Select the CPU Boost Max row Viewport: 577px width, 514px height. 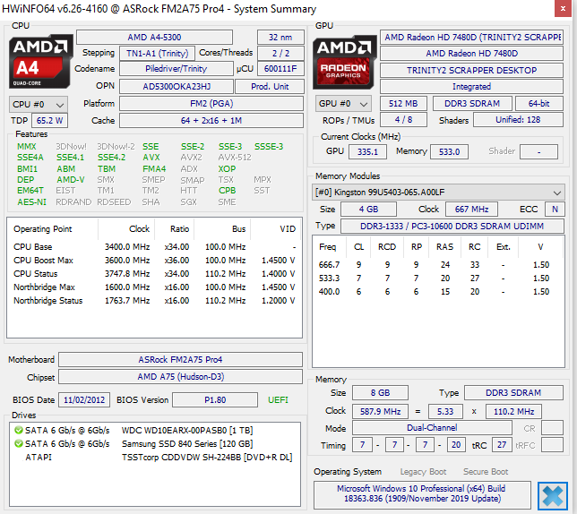[154, 261]
